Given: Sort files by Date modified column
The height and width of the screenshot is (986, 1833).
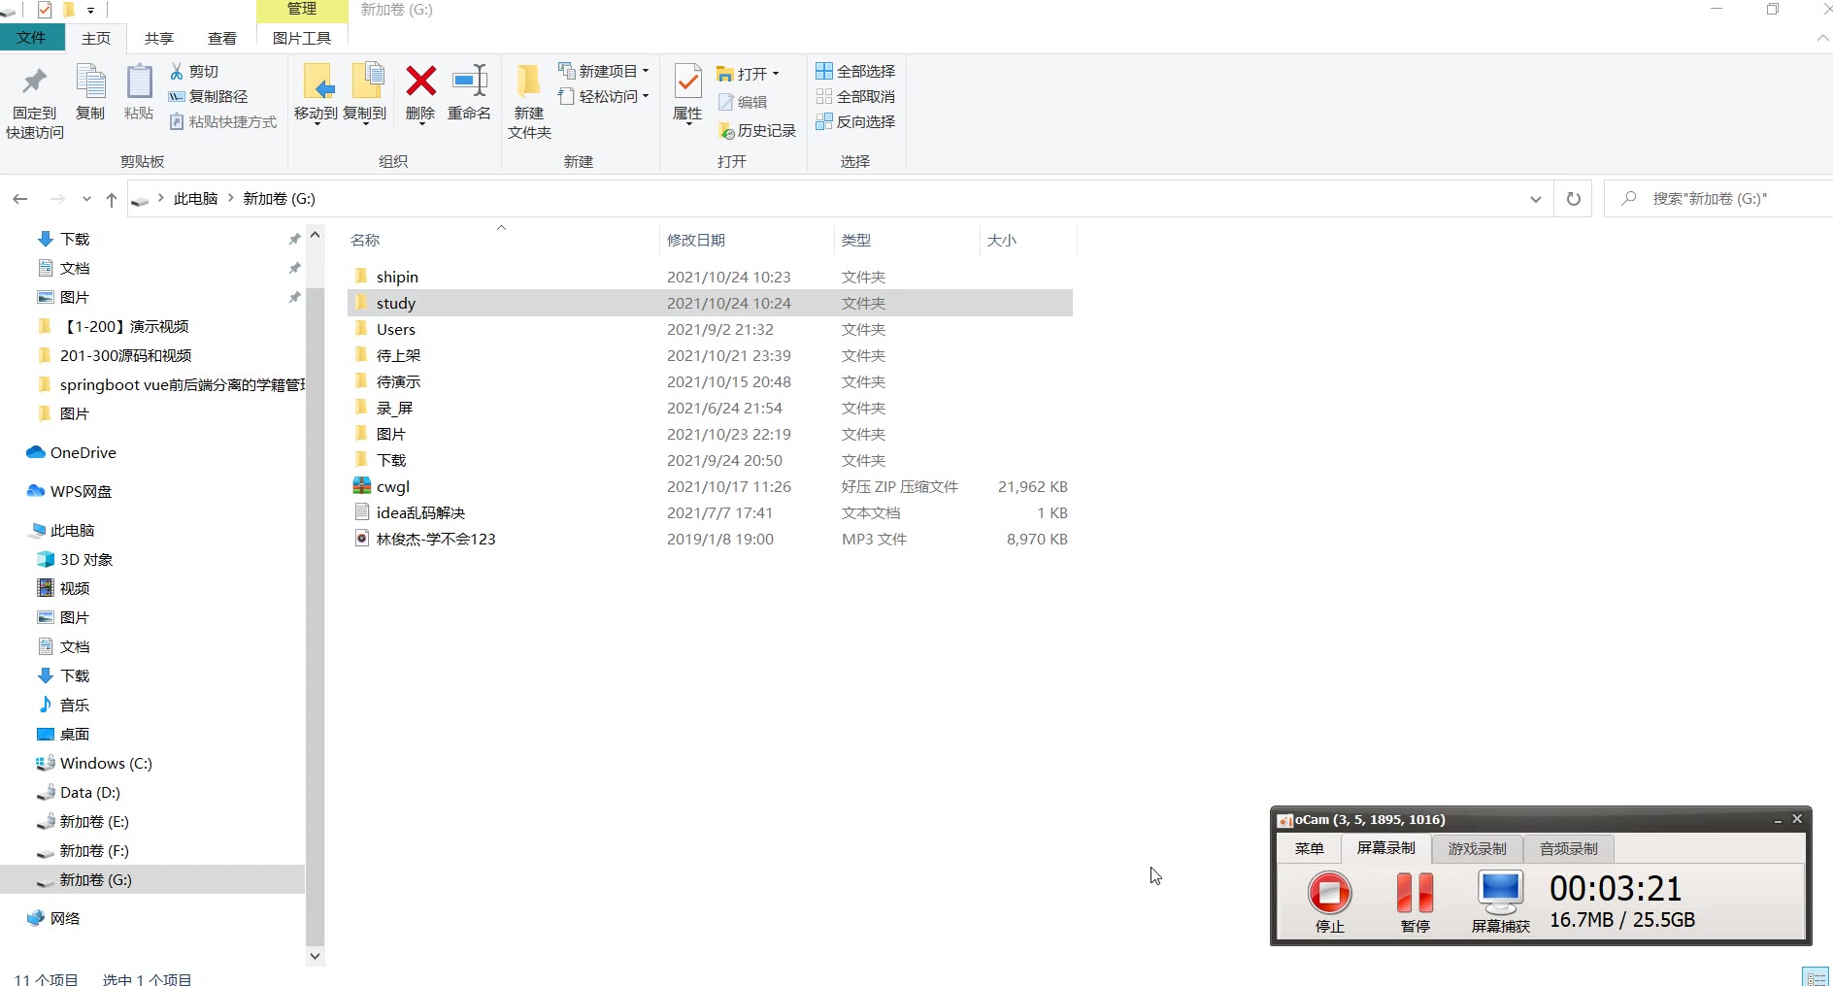Looking at the screenshot, I should coord(746,240).
